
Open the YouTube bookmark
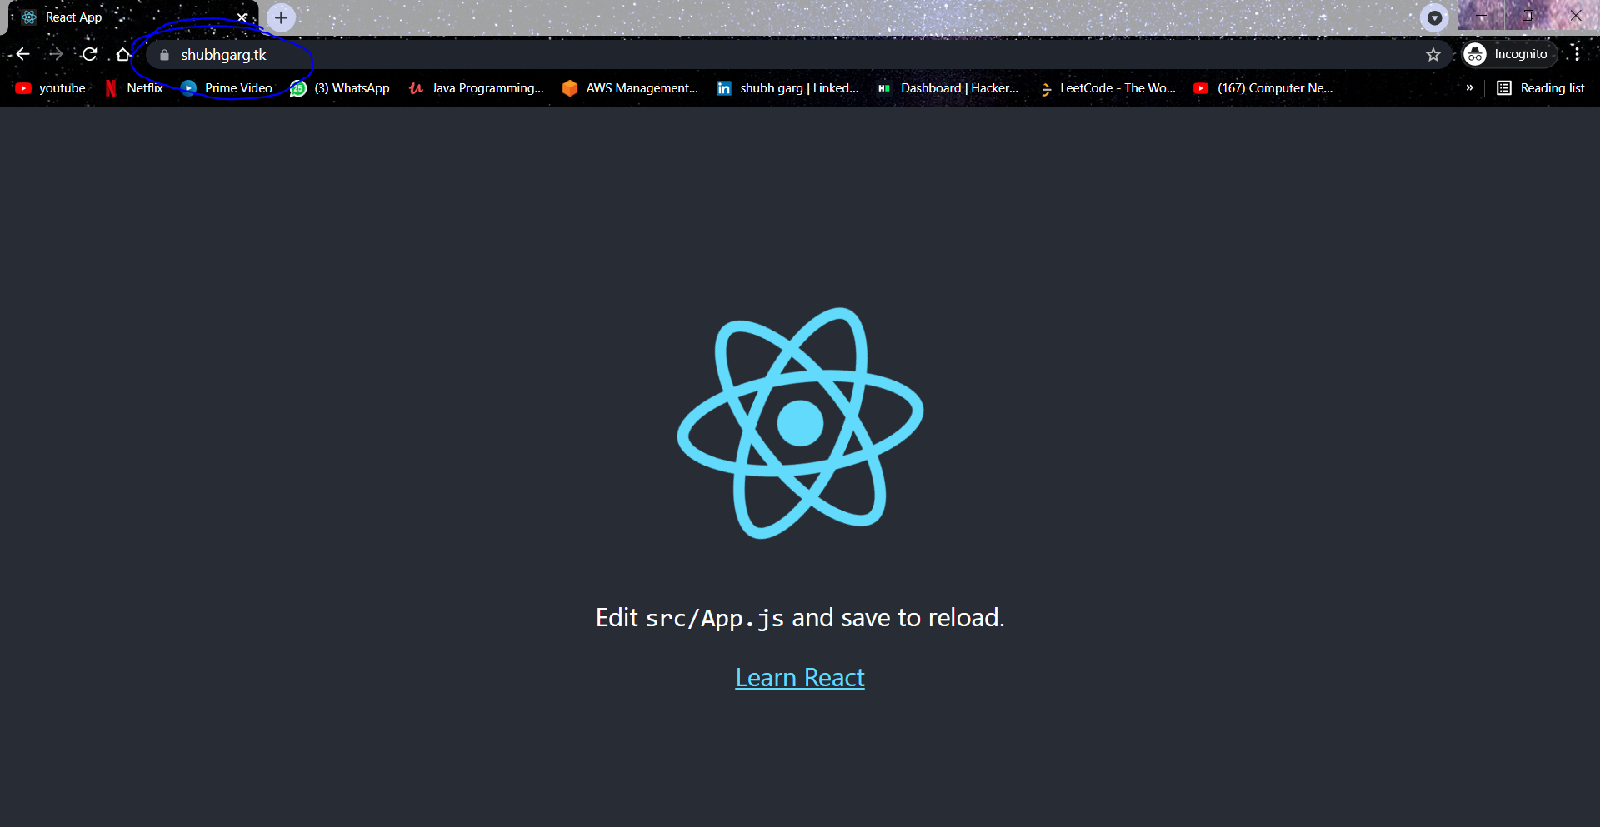click(48, 88)
